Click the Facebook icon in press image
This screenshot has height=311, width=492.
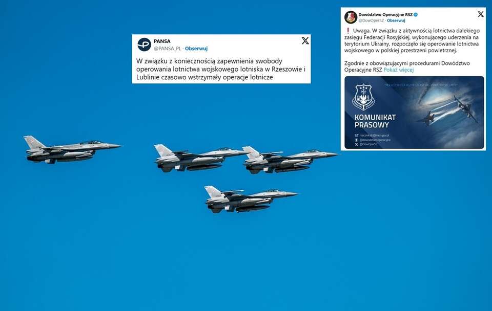click(357, 140)
